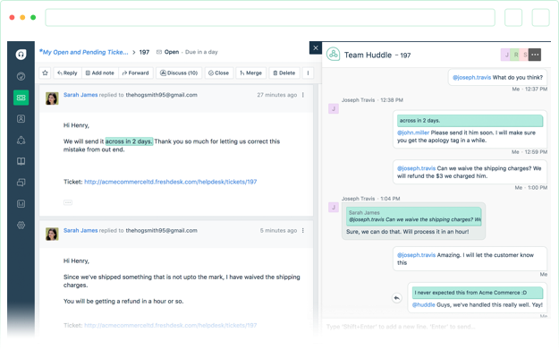Open options menu on 27 minutes ago reply
Screen dimensions: 559x350
303,95
